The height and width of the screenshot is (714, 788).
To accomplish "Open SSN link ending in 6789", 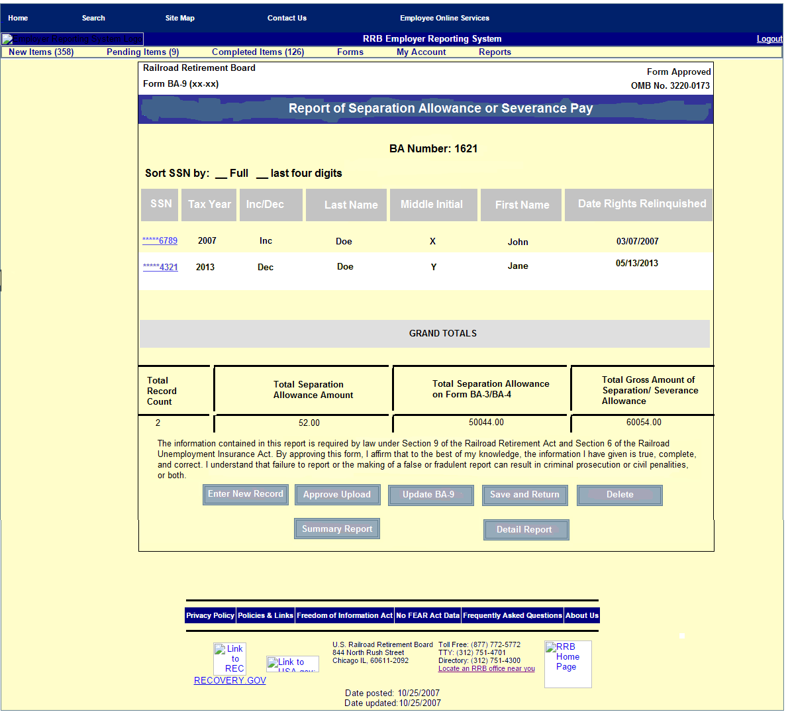I will click(160, 241).
